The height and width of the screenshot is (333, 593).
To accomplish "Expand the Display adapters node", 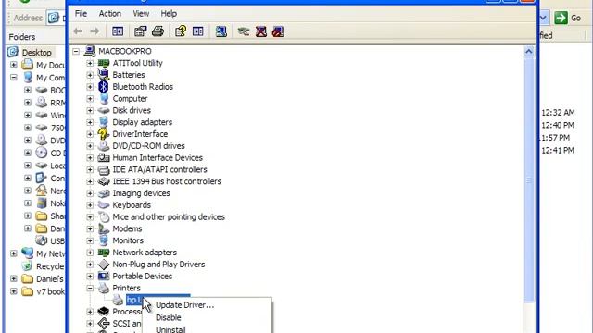I will click(x=90, y=122).
